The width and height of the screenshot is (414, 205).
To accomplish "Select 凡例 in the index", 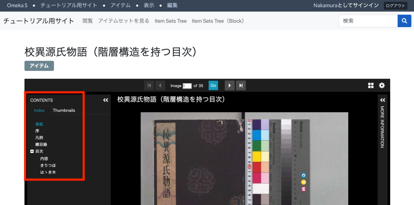I will (39, 138).
